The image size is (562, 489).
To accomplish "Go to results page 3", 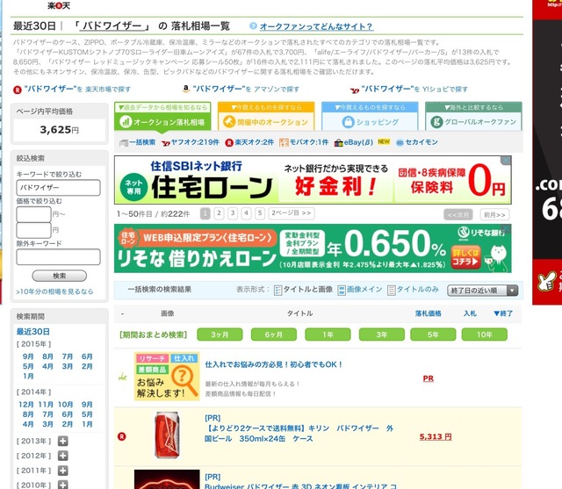I will pos(233,213).
